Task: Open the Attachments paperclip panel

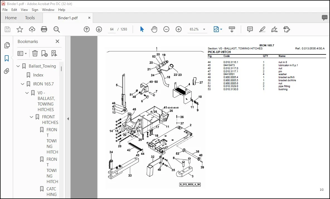Action: pyautogui.click(x=7, y=71)
